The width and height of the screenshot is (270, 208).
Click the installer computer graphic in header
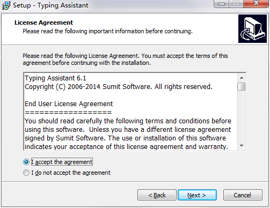pyautogui.click(x=252, y=28)
